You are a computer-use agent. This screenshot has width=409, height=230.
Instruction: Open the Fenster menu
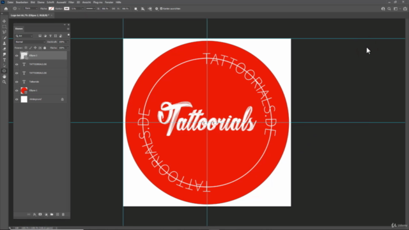109,3
